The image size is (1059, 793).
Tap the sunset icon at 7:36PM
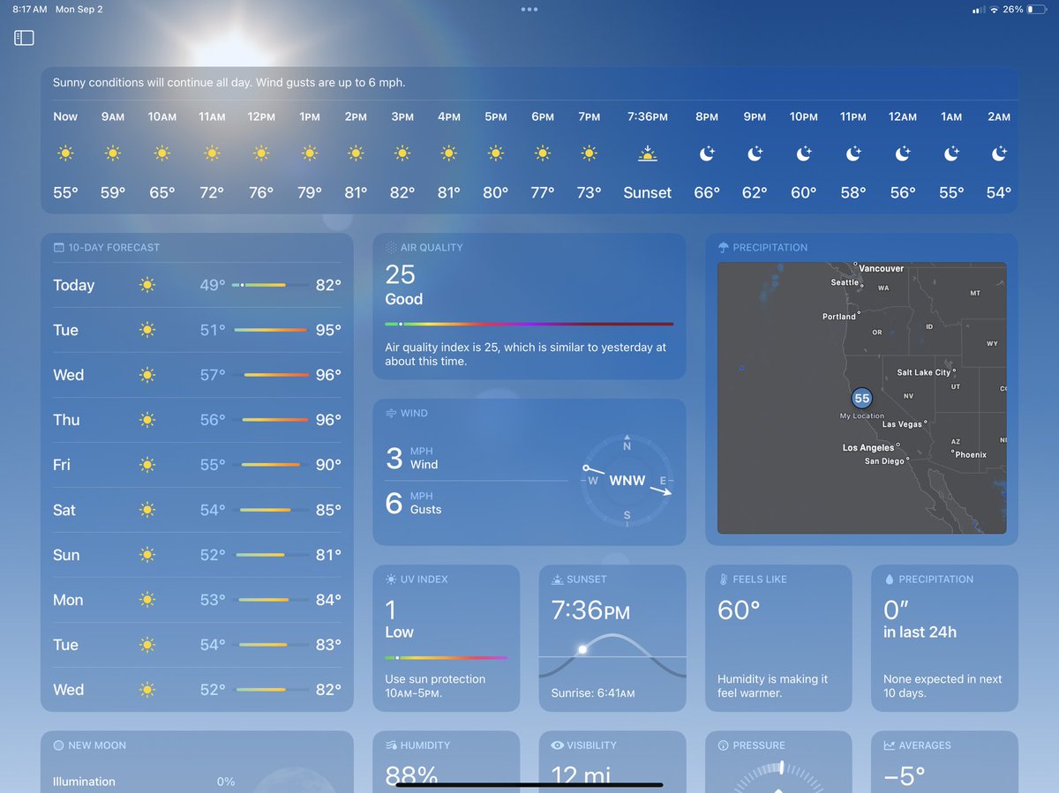point(648,153)
